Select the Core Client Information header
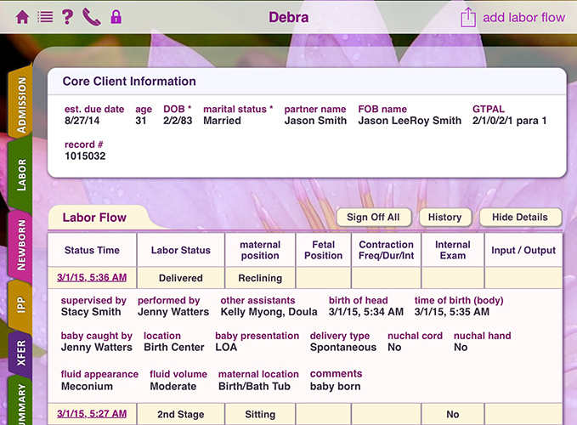The height and width of the screenshot is (425, 577). [129, 82]
